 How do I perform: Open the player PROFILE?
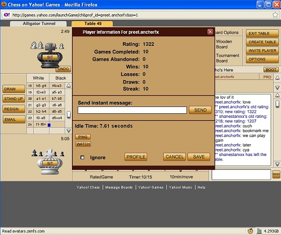click(136, 157)
